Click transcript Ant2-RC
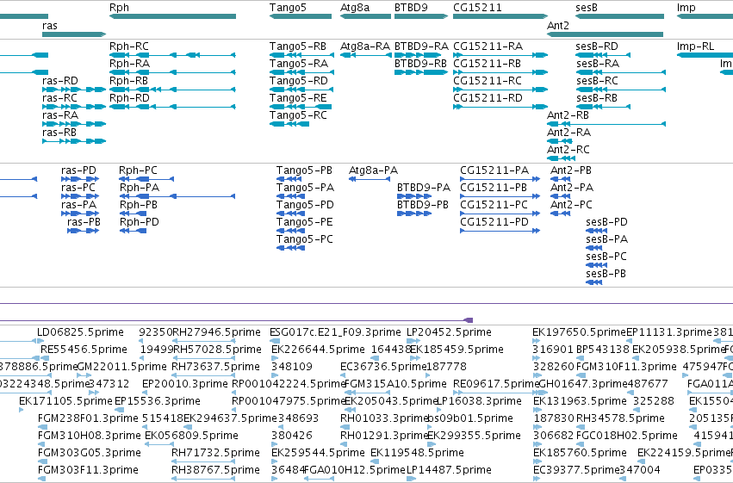 pos(561,158)
